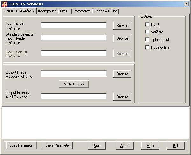Exit the application via Exit button

click(x=176, y=146)
